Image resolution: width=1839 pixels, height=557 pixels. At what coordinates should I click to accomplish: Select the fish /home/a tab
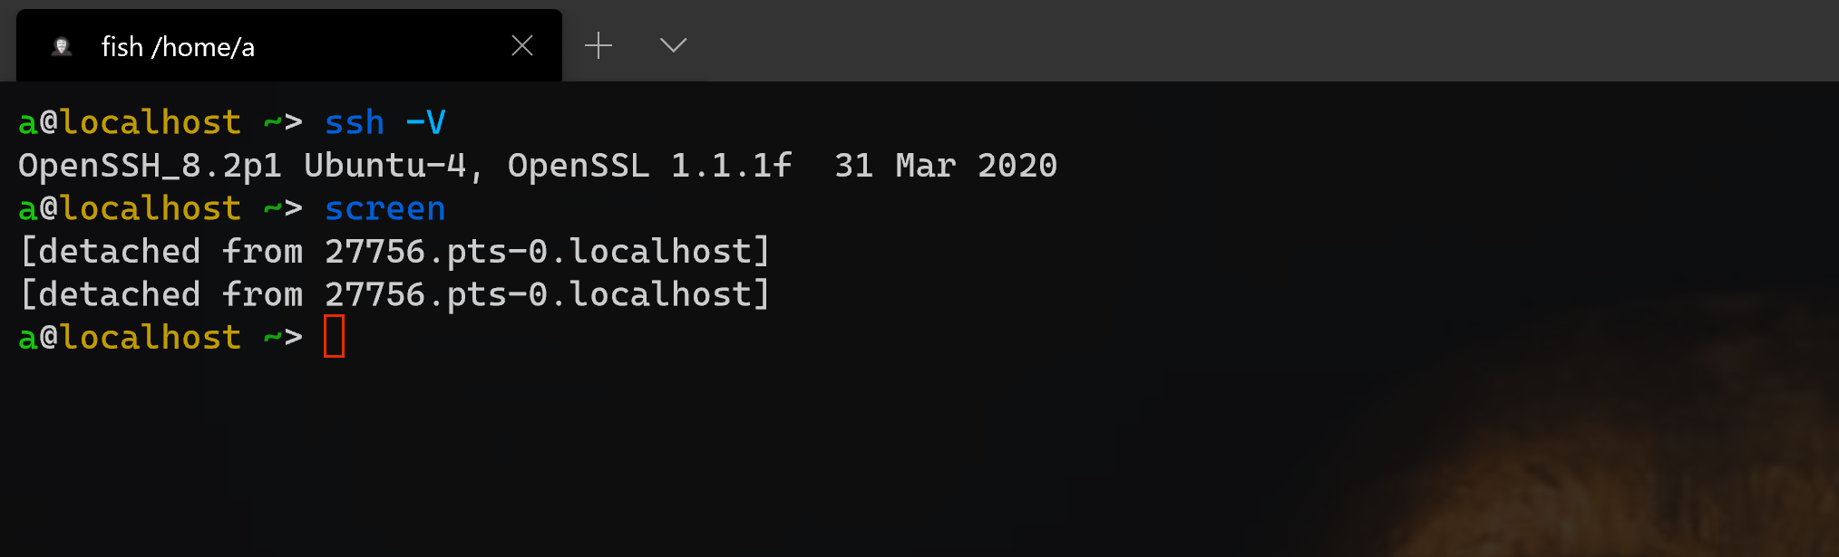(x=272, y=45)
